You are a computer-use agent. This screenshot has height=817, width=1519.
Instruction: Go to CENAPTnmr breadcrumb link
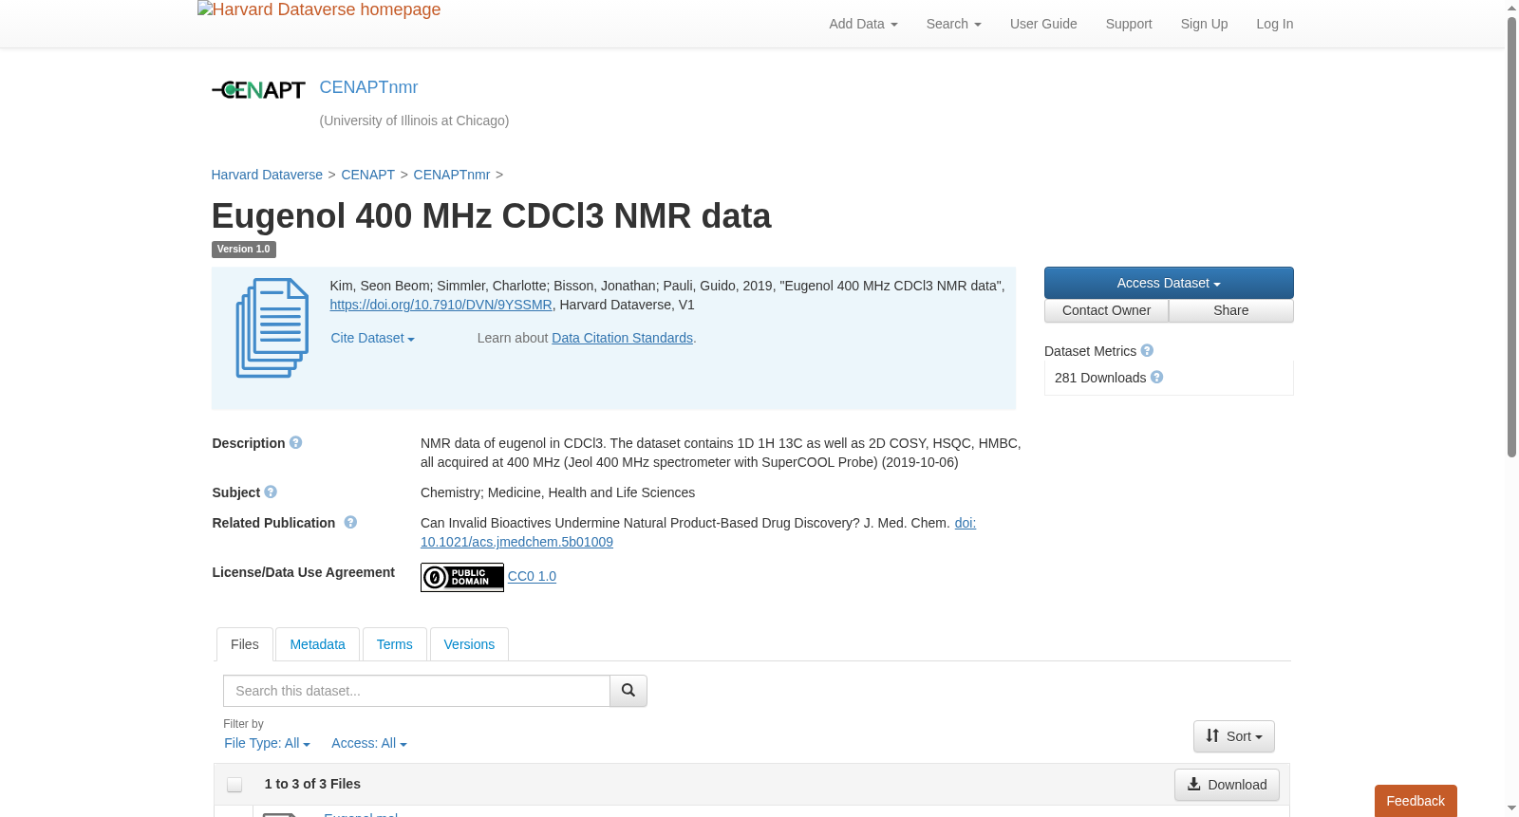click(452, 176)
